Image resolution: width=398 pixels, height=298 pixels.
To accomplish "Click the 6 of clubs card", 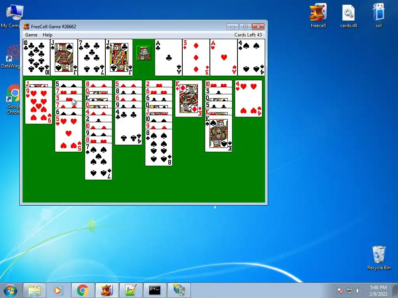I will coord(159,98).
